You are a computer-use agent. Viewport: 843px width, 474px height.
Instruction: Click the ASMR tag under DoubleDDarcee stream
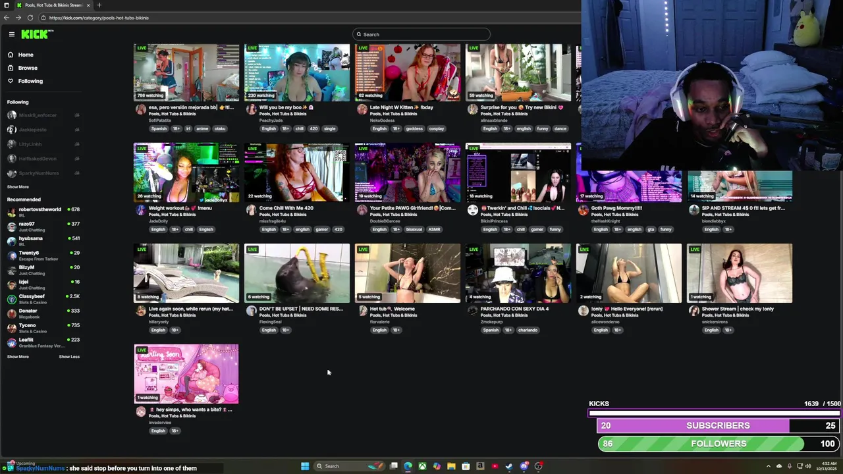(x=434, y=229)
